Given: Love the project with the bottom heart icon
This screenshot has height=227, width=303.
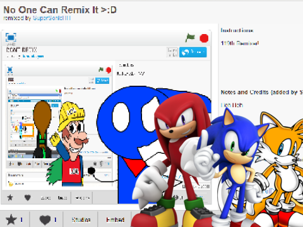Looking at the screenshot, I should (45, 220).
